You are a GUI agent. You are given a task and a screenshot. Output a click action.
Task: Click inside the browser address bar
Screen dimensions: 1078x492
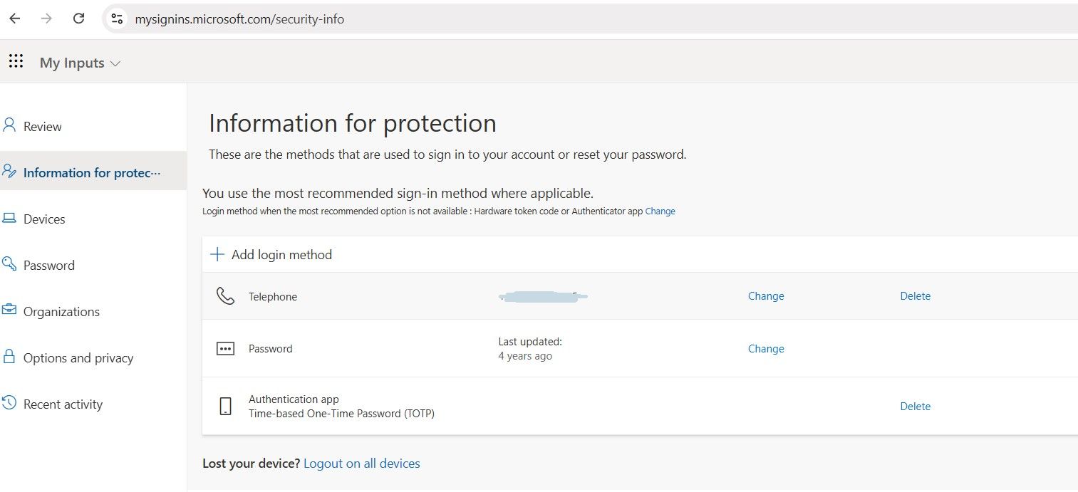(356, 19)
